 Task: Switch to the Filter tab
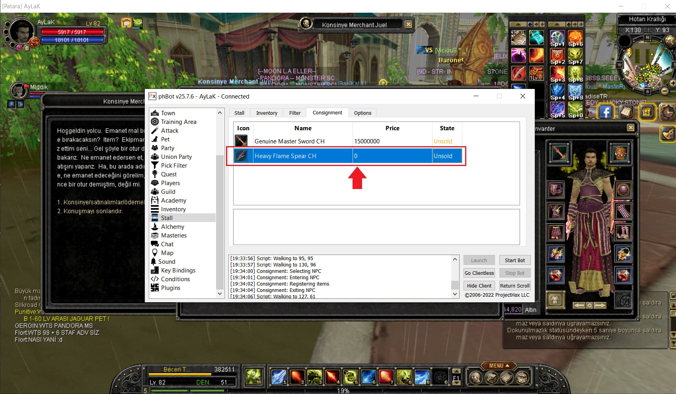[x=295, y=113]
